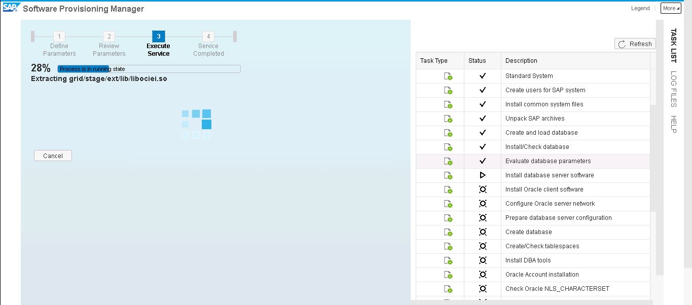Cancel the running installation process

click(53, 156)
